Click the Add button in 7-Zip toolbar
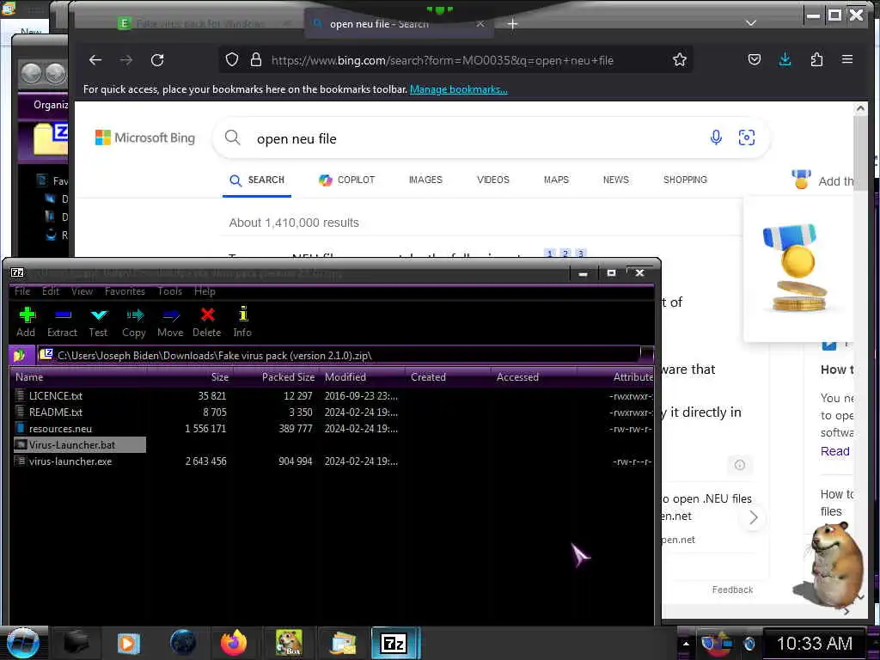This screenshot has width=880, height=660. (x=26, y=322)
